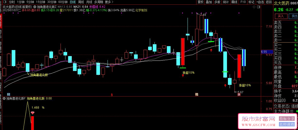Click the red $ marker on the timeline
The width and height of the screenshot is (298, 130).
[111, 94]
